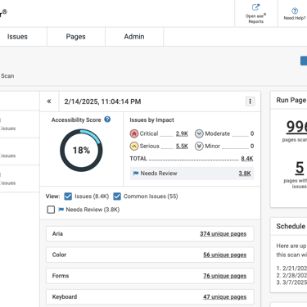Image resolution: width=307 pixels, height=307 pixels.
Task: Open Aria 374 unique pages link
Action: point(223,234)
